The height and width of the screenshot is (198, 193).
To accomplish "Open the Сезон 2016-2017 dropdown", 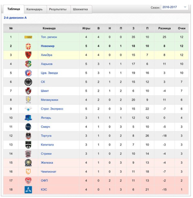I will tap(174, 7).
